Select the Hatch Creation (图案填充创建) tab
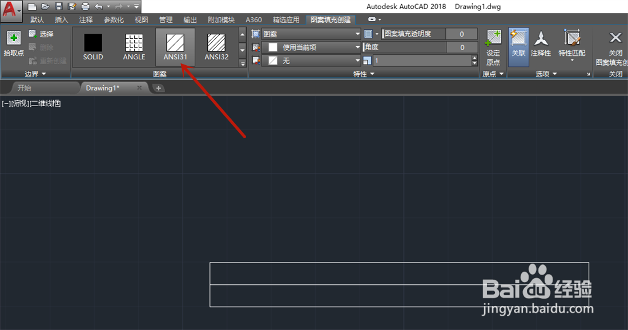This screenshot has height=330, width=628. (x=331, y=19)
